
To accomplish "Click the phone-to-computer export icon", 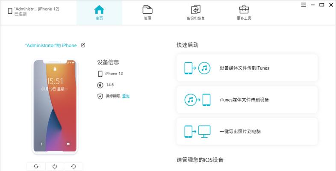I will click(x=197, y=131).
